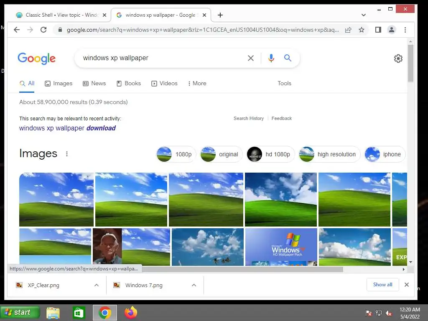Screen dimensions: 428x321
Task: Expand options for XP_Clear.png download
Action: [x=97, y=285]
